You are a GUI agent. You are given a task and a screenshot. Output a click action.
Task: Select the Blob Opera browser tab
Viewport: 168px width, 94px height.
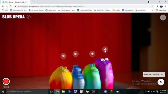pos(16,2)
